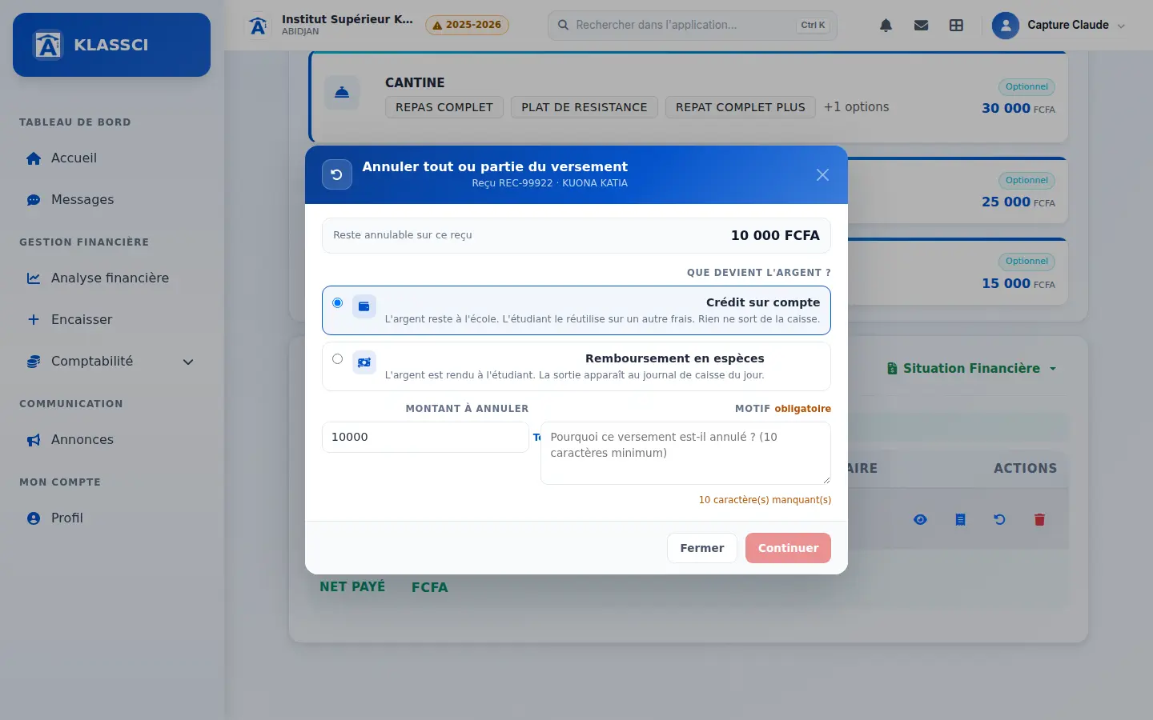
Task: Click the '30 000 FCFA' cantine price
Action: (1018, 108)
